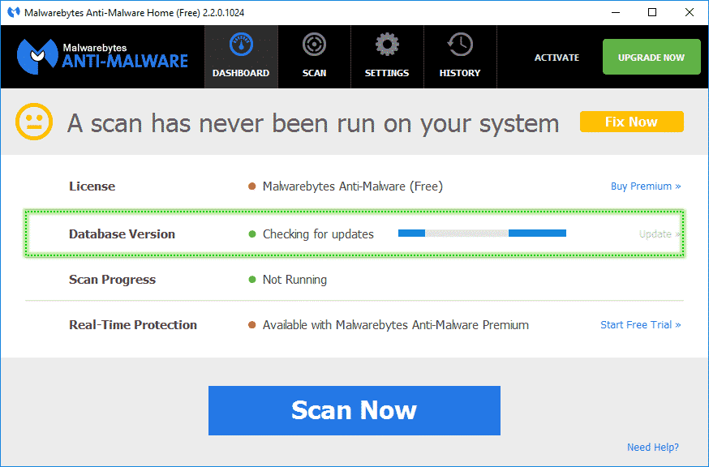The image size is (709, 467).
Task: Select the Database Version row label
Action: tap(122, 234)
